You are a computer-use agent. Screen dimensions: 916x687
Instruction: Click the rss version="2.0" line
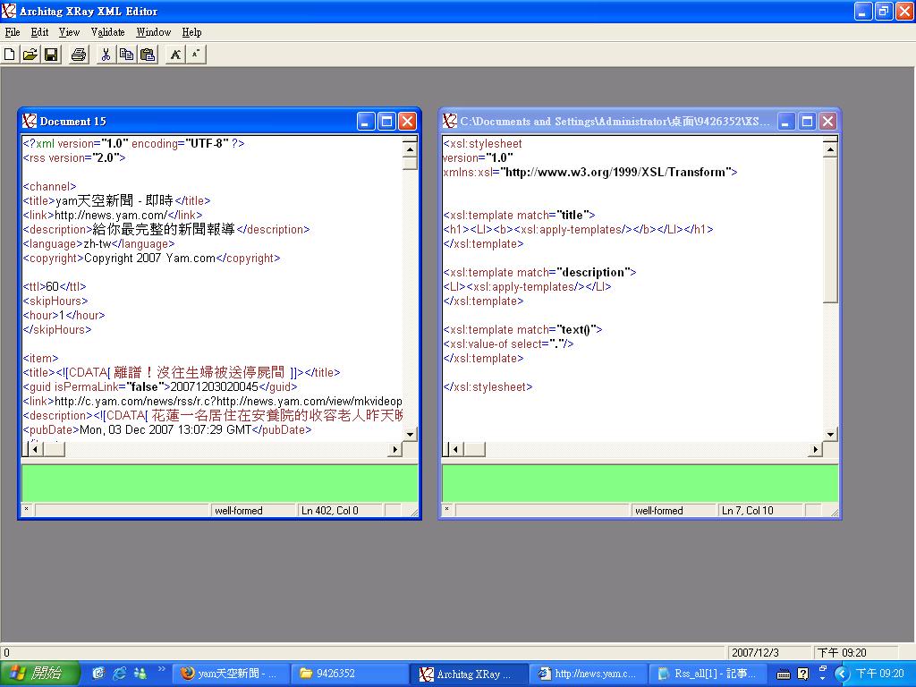(x=74, y=157)
